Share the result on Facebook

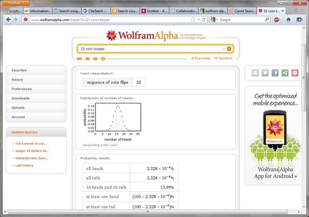(275, 73)
